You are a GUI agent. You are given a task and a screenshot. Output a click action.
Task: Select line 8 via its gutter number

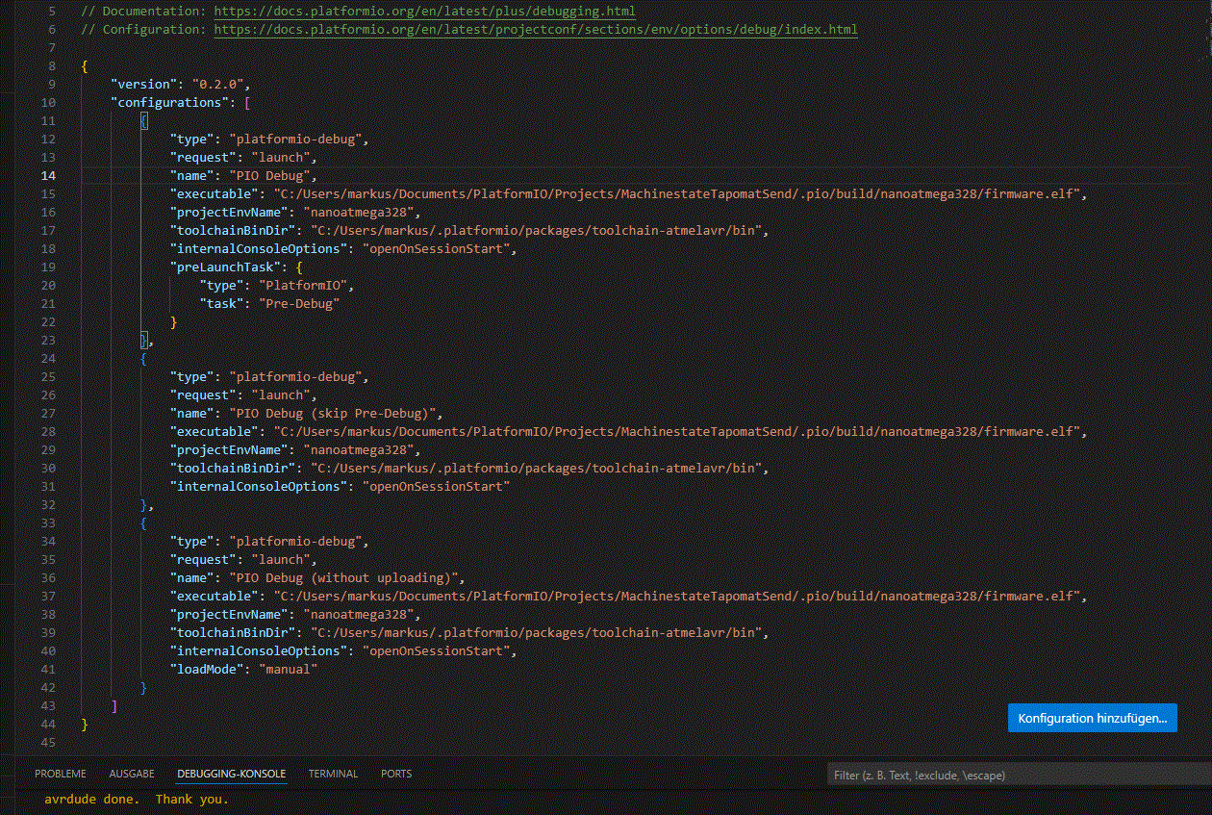(x=52, y=66)
